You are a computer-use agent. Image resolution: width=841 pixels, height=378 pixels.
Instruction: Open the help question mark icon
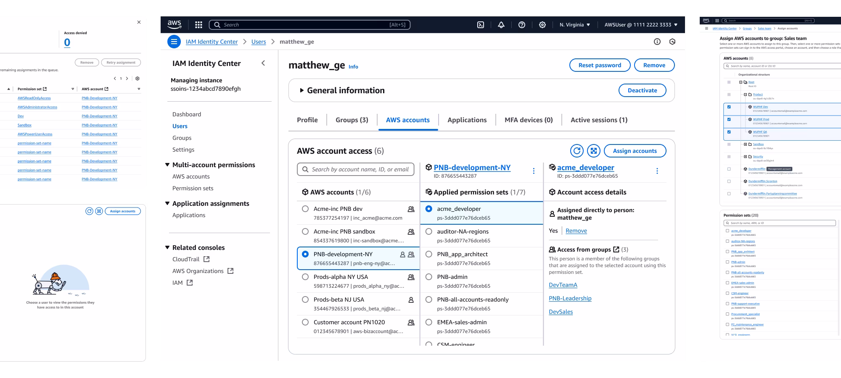pos(522,25)
